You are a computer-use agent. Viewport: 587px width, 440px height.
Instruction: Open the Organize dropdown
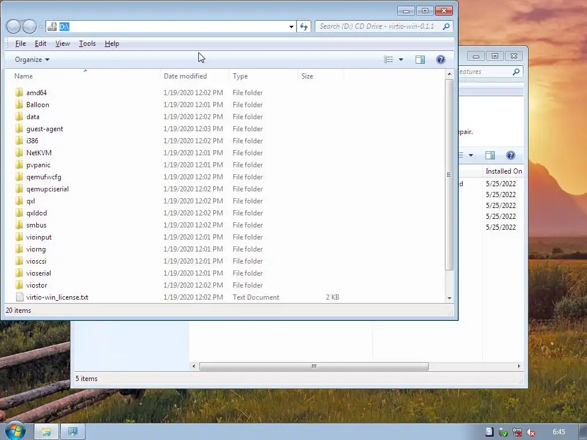(x=32, y=60)
